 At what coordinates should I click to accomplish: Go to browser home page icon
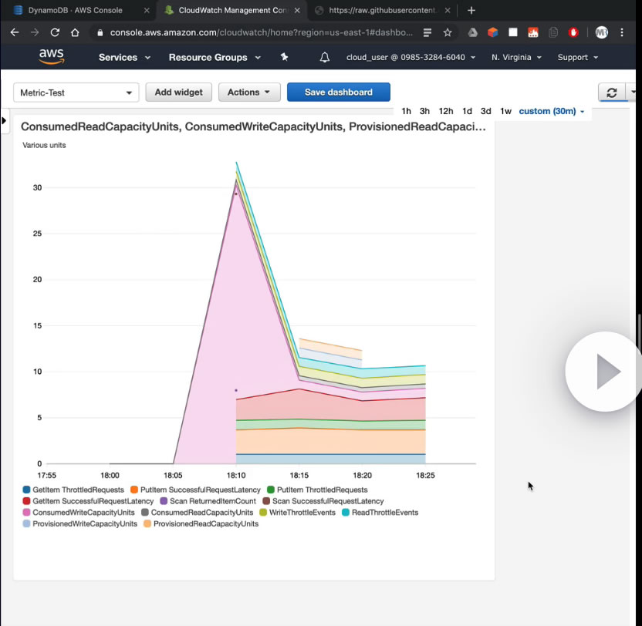coord(75,32)
